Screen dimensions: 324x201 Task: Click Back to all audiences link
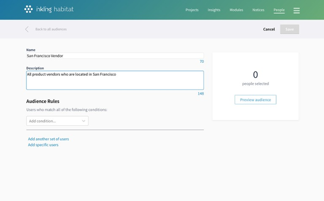click(51, 29)
